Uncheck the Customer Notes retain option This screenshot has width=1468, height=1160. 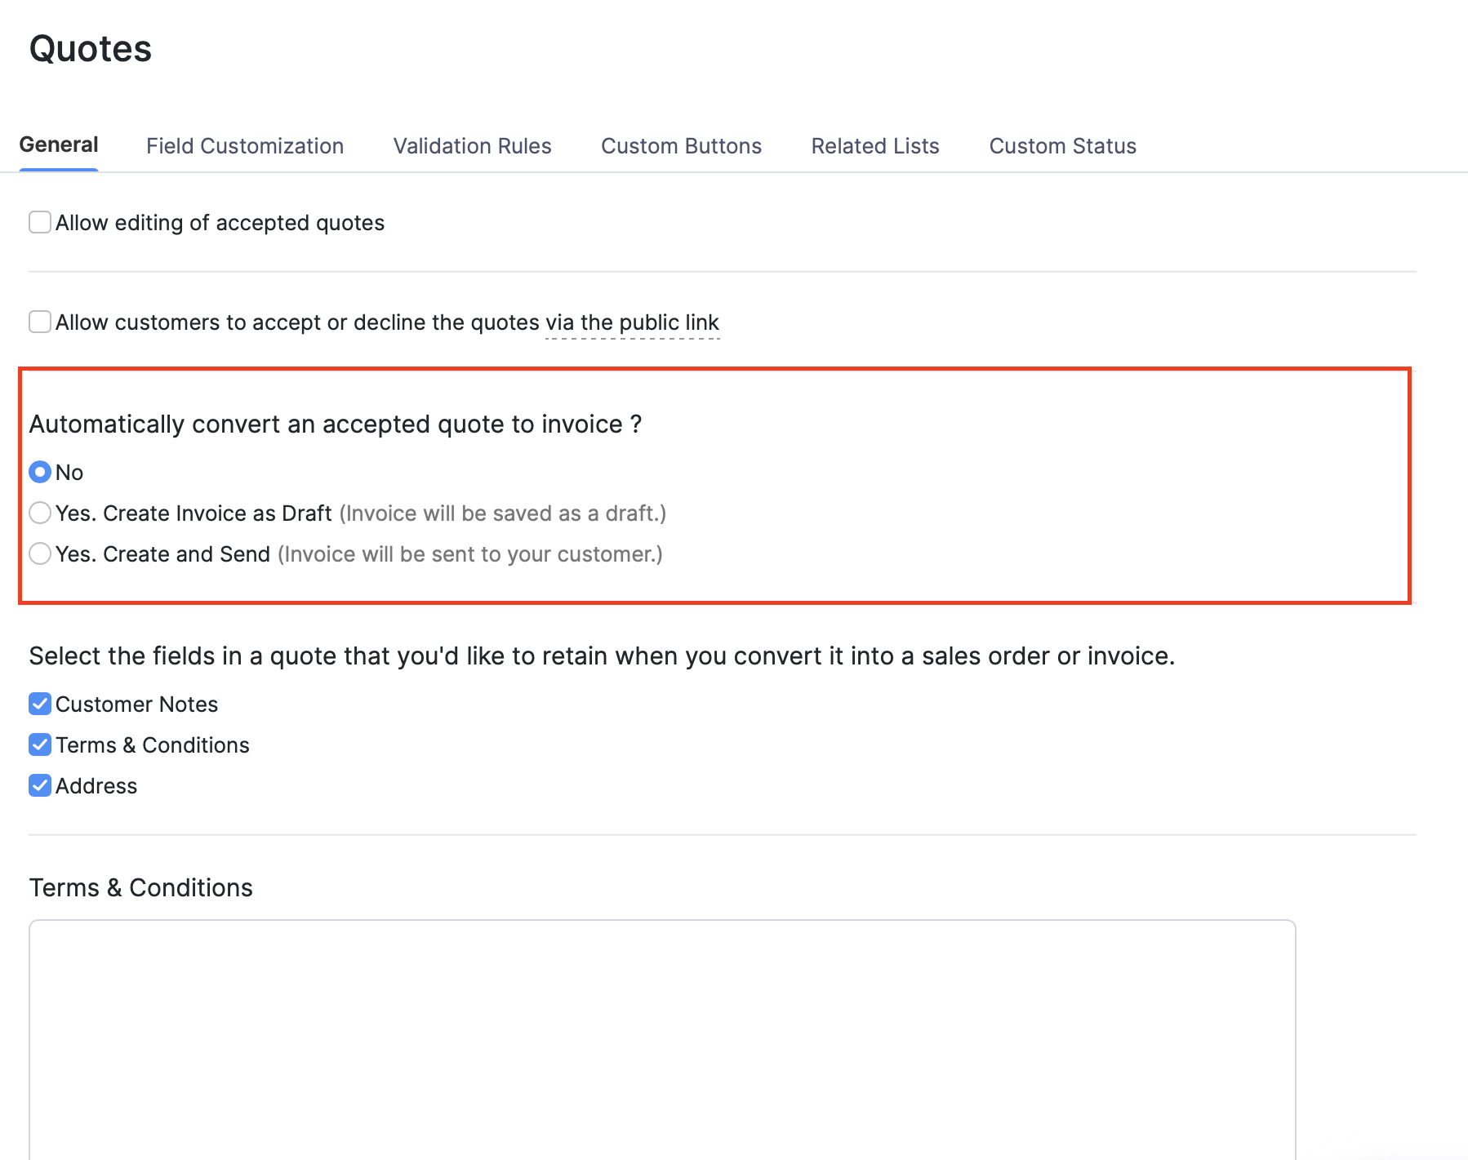(x=39, y=703)
